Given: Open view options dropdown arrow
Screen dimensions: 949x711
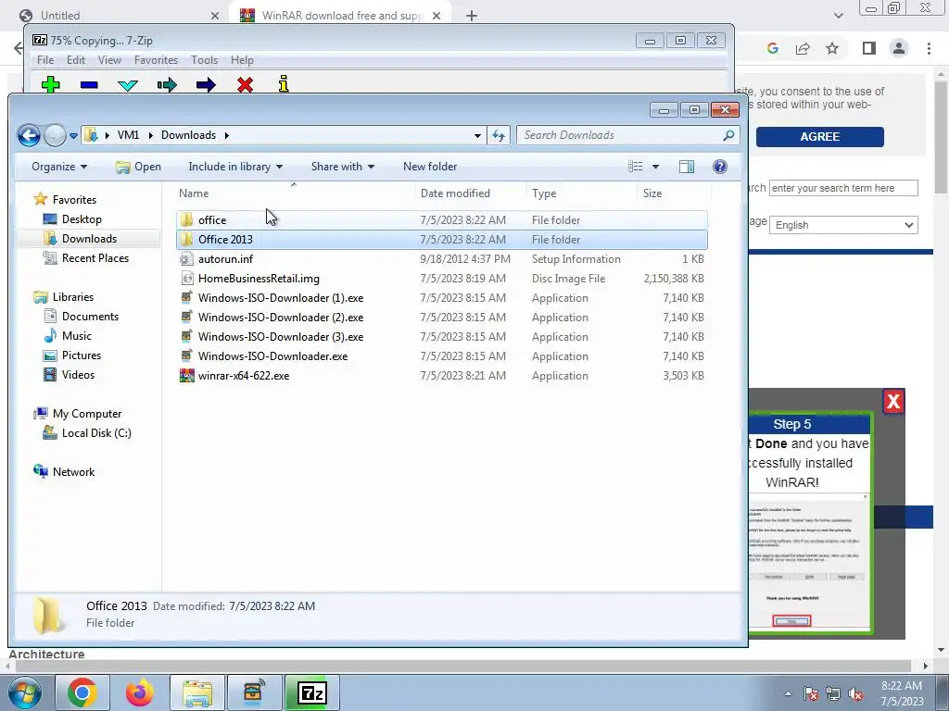Looking at the screenshot, I should pyautogui.click(x=655, y=167).
